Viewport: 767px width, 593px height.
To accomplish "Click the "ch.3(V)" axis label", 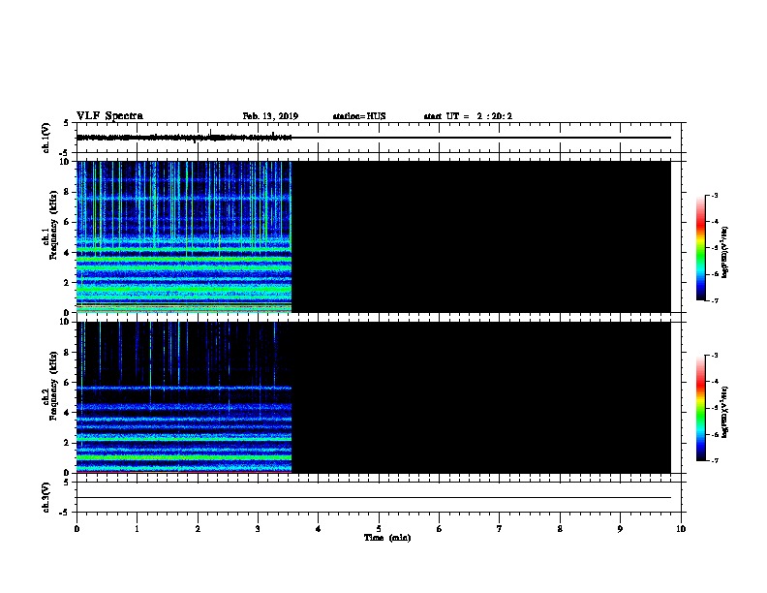I will click(x=46, y=497).
